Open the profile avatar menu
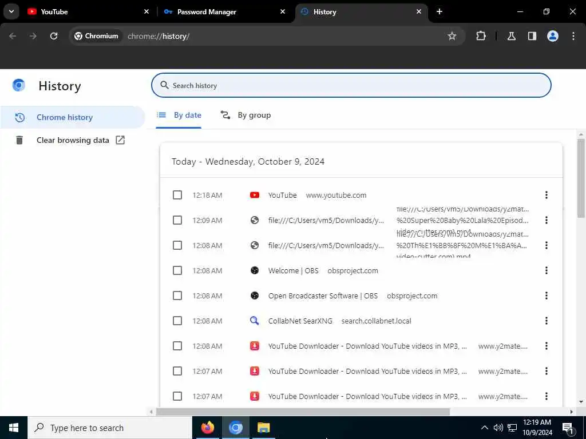The width and height of the screenshot is (586, 439). click(553, 36)
